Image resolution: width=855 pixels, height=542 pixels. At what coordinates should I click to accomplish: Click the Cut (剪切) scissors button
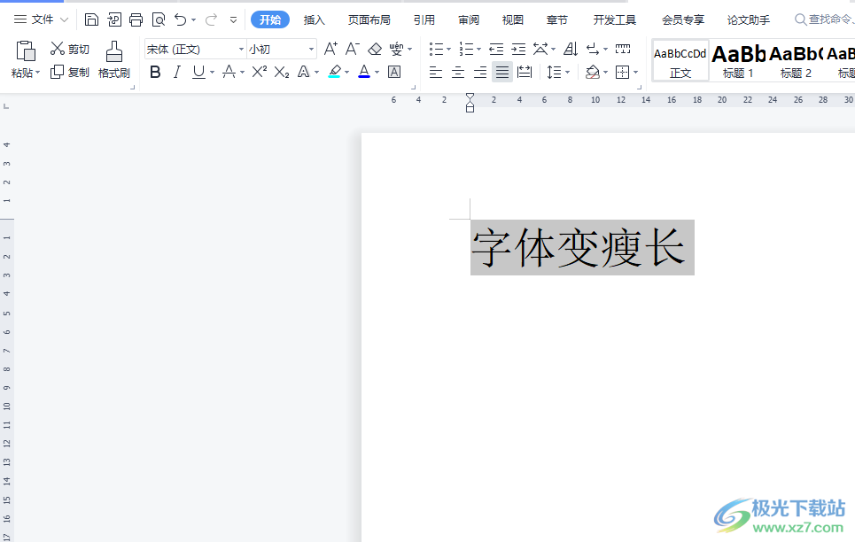(70, 49)
